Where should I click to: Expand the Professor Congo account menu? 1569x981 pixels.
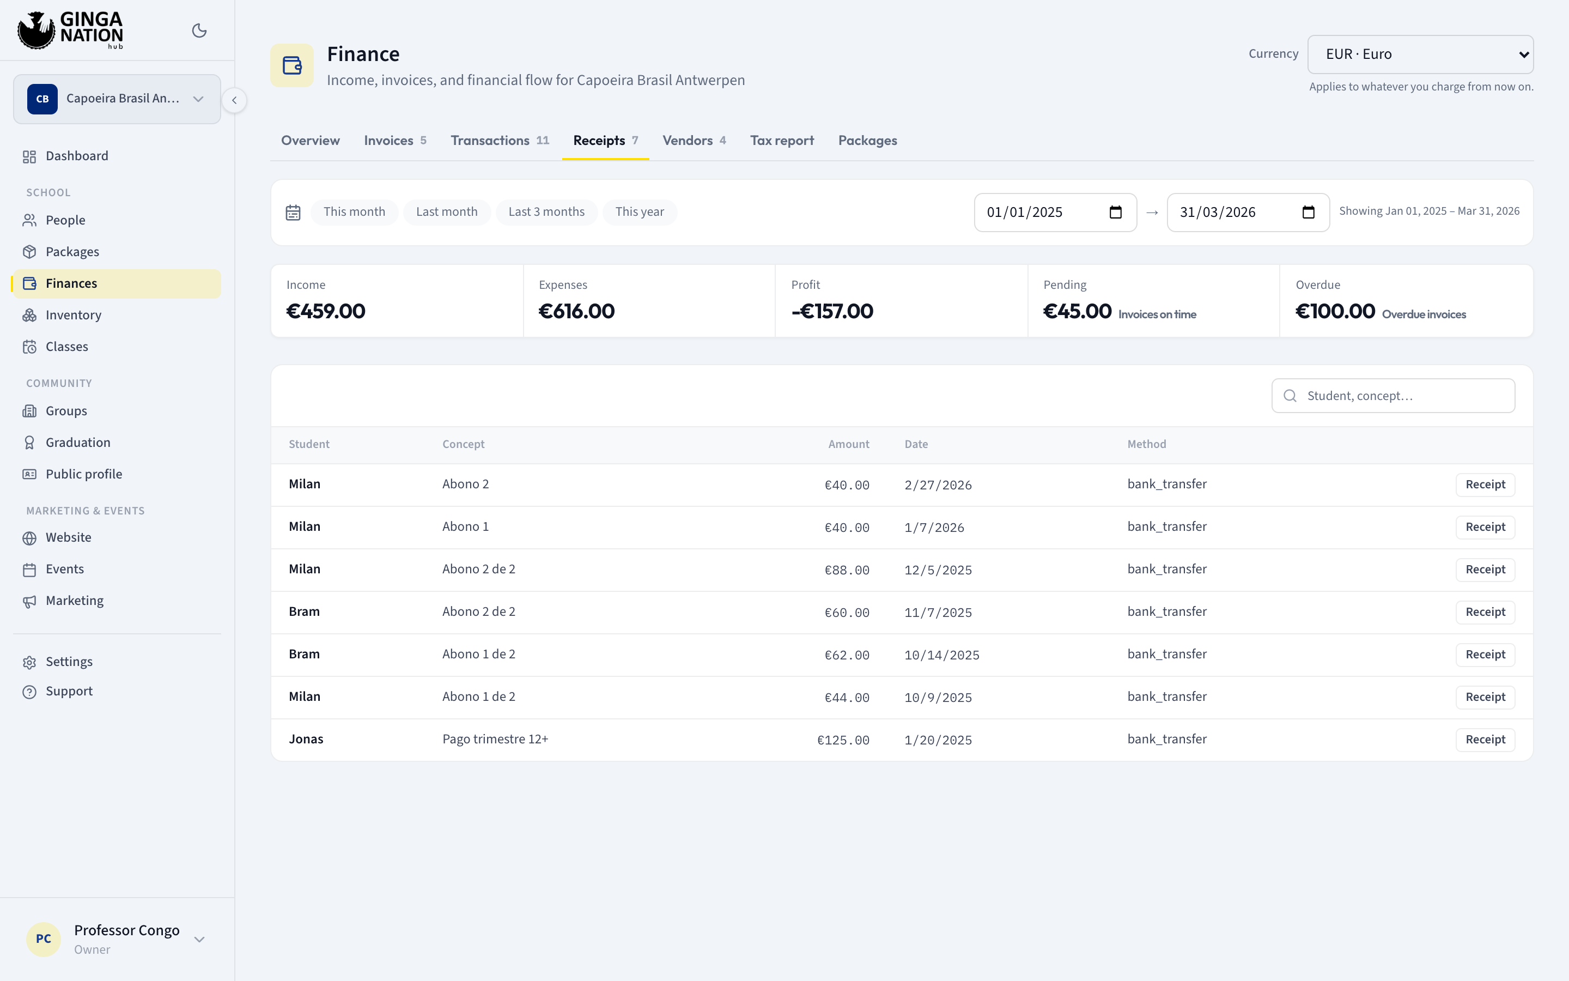(x=117, y=939)
